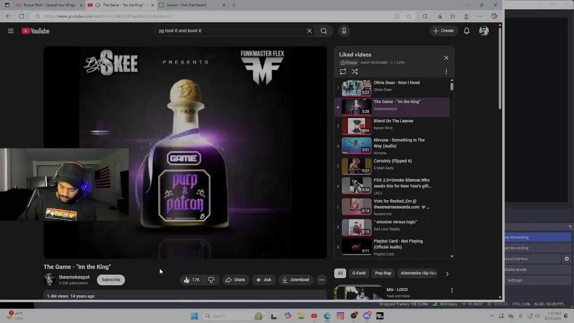Play " emotion versus logic" playlist item

pyautogui.click(x=392, y=227)
